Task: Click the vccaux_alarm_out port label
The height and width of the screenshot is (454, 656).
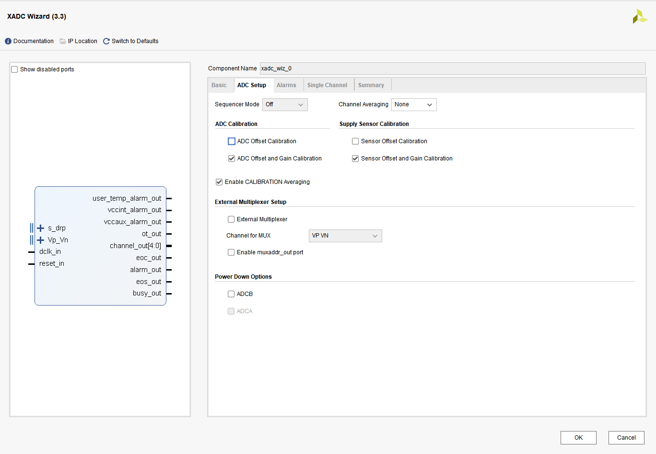Action: point(133,222)
